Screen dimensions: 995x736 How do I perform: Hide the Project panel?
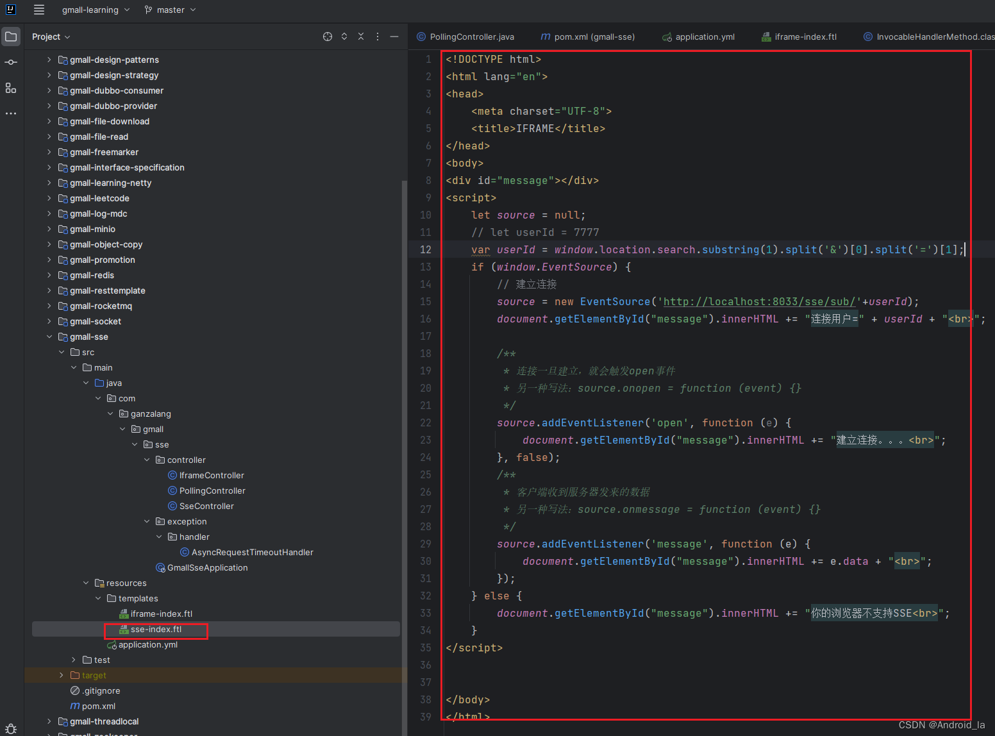click(x=394, y=37)
